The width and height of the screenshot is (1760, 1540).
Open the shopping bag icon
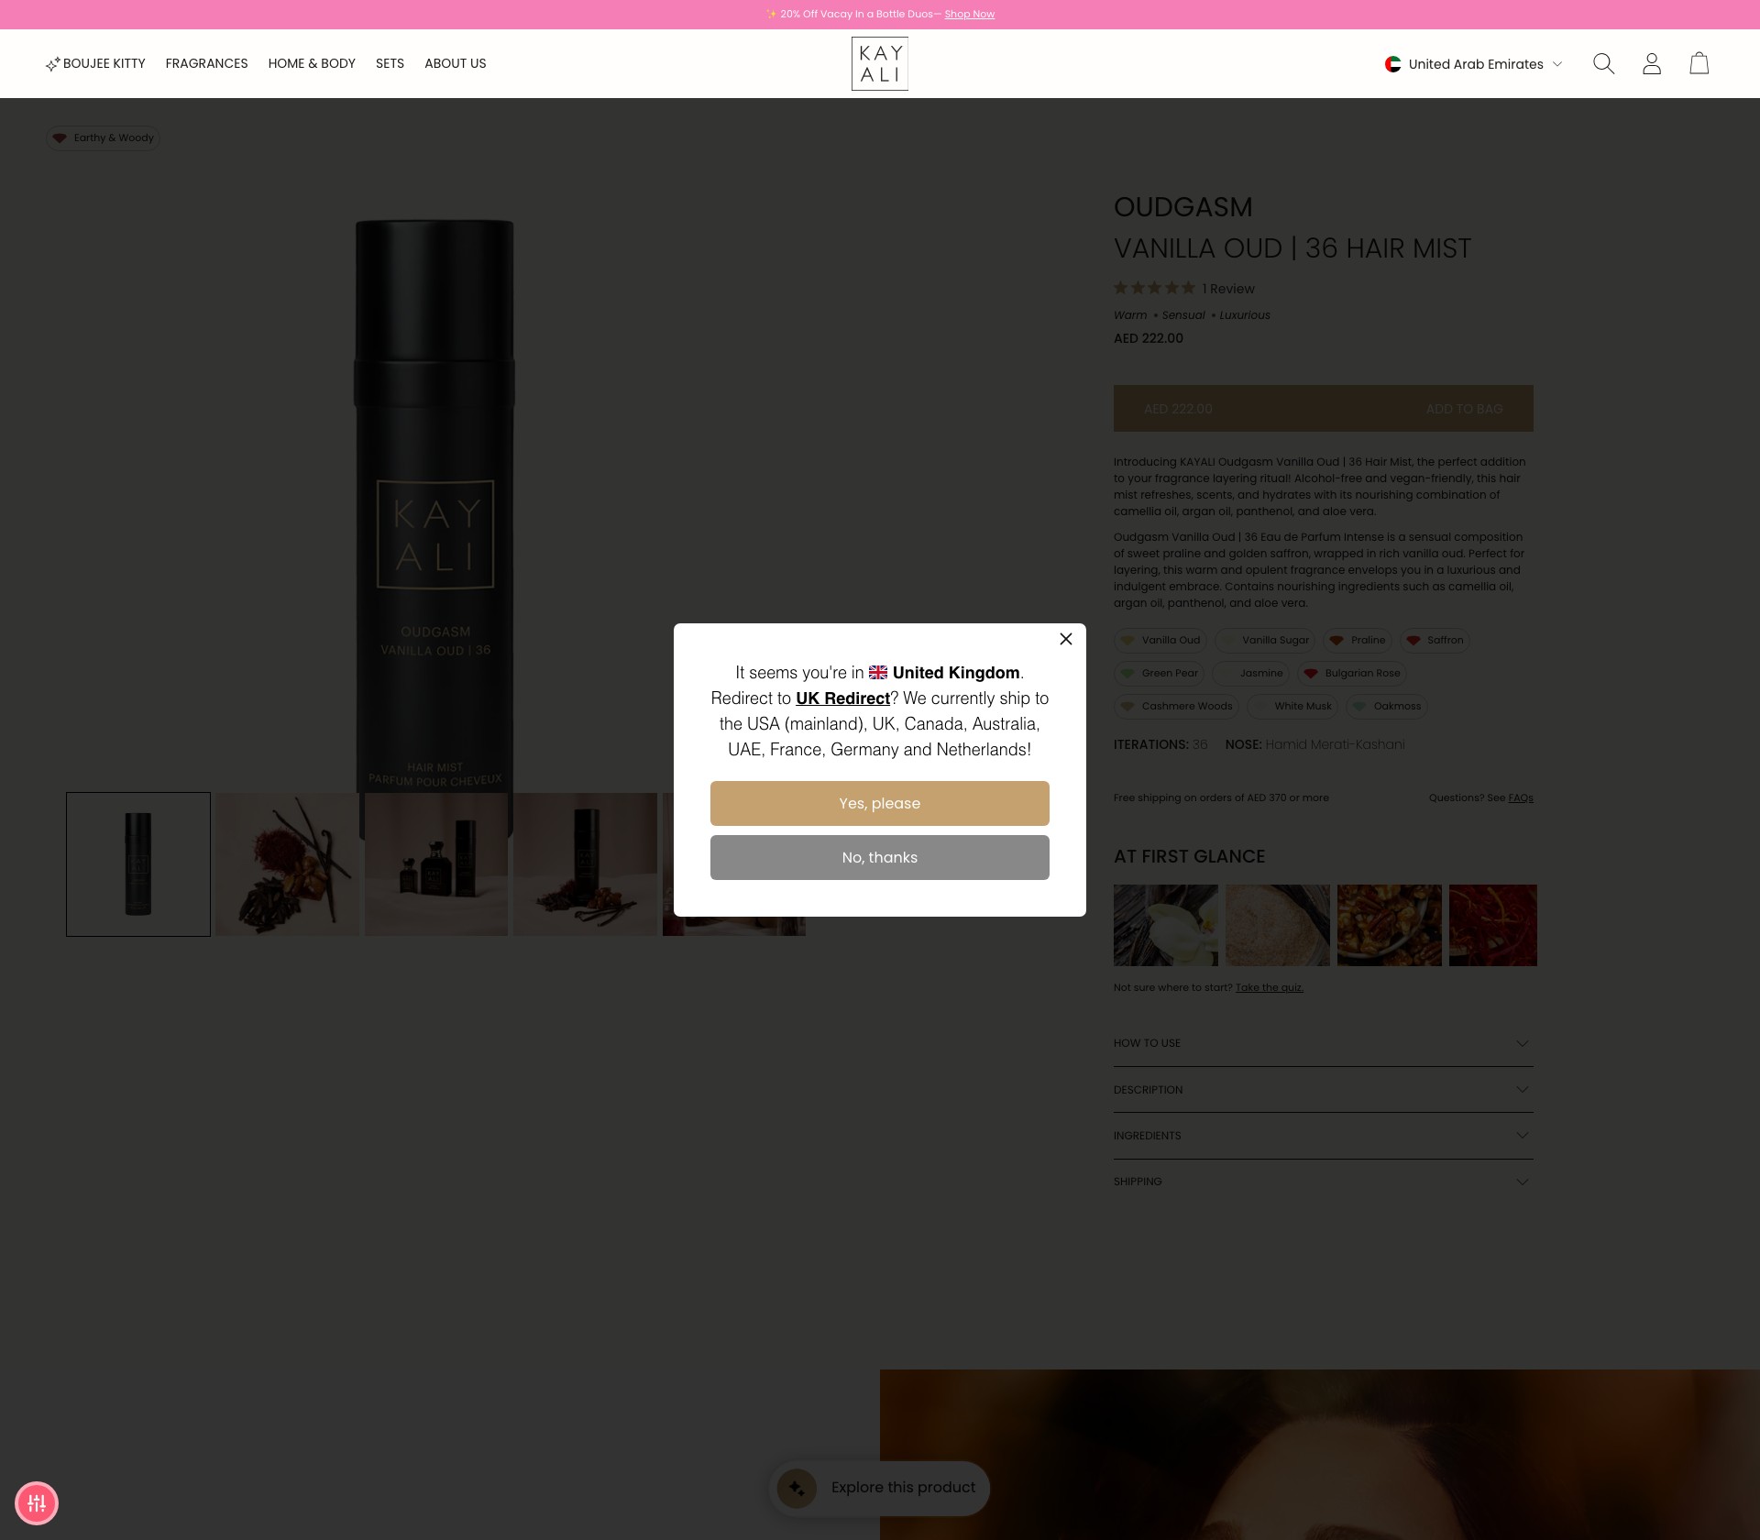pyautogui.click(x=1699, y=63)
